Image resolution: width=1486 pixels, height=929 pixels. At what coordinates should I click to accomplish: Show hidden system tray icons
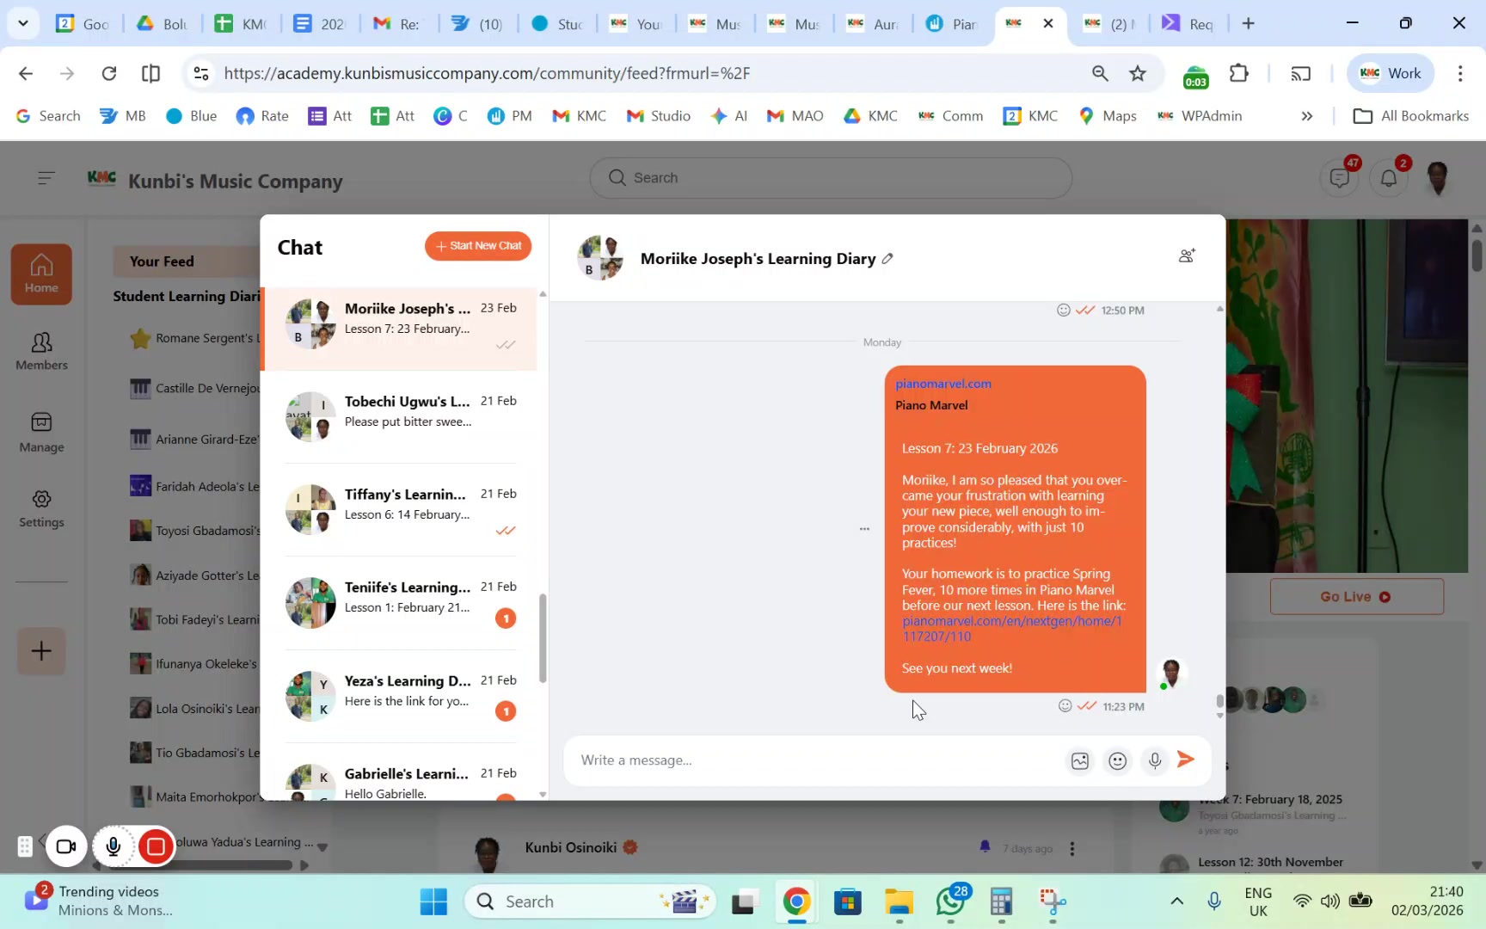tap(1176, 901)
